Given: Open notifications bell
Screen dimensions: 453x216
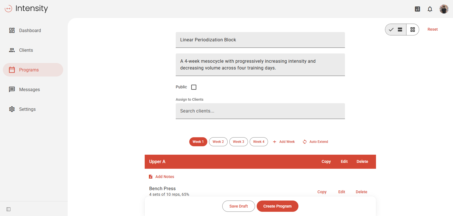Looking at the screenshot, I should (430, 9).
